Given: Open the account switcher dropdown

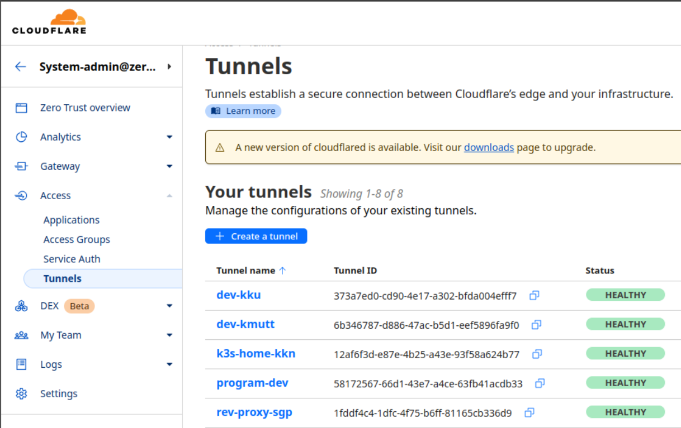Looking at the screenshot, I should (x=169, y=67).
